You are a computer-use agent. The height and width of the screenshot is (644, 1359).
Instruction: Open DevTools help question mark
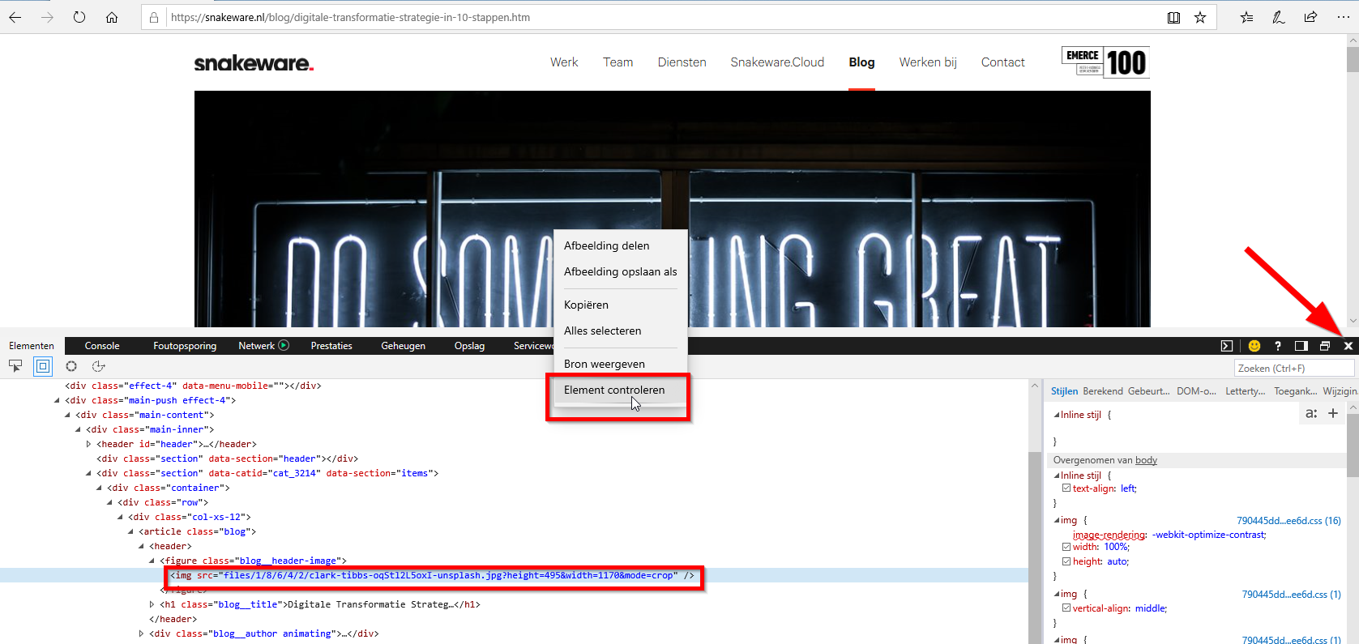(1278, 346)
